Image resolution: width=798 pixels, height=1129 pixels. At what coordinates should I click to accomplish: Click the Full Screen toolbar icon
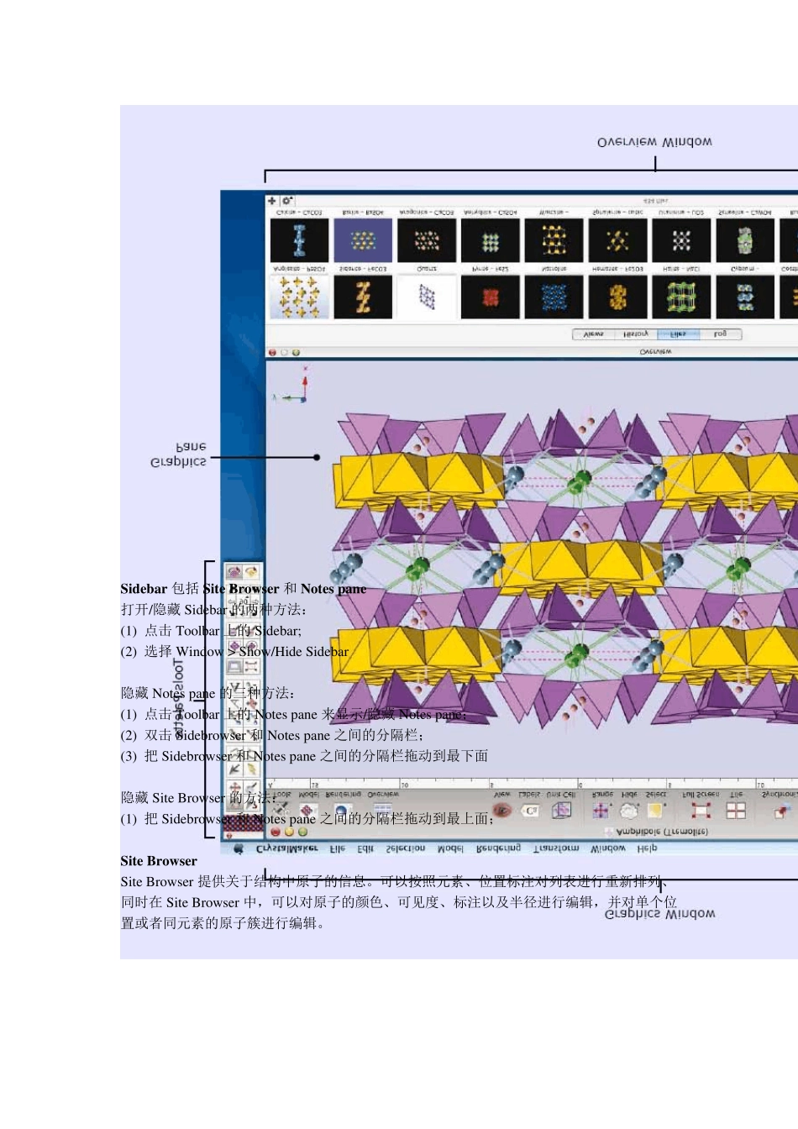click(700, 809)
